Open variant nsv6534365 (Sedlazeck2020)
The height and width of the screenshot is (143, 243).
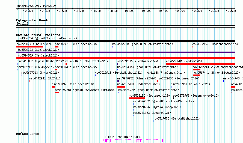76,67
